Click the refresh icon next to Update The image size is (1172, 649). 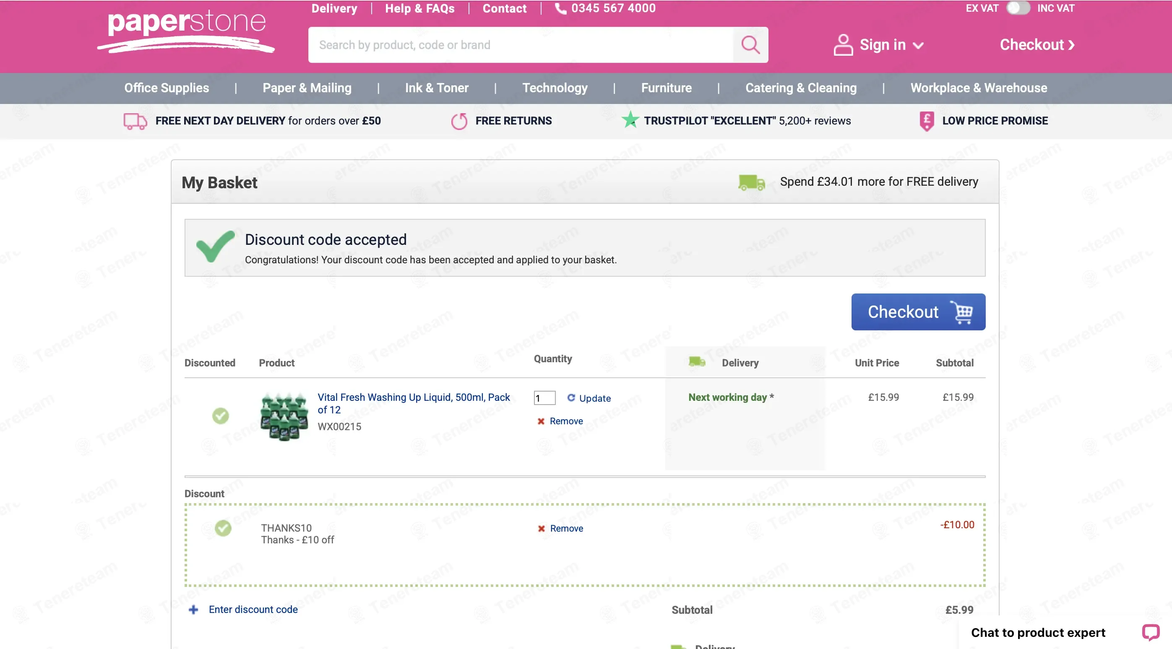coord(571,397)
